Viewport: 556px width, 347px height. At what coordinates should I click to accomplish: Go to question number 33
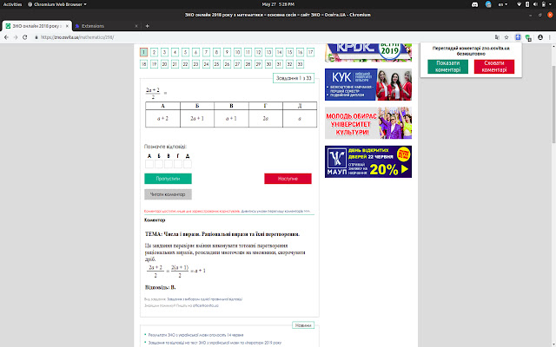coord(300,64)
